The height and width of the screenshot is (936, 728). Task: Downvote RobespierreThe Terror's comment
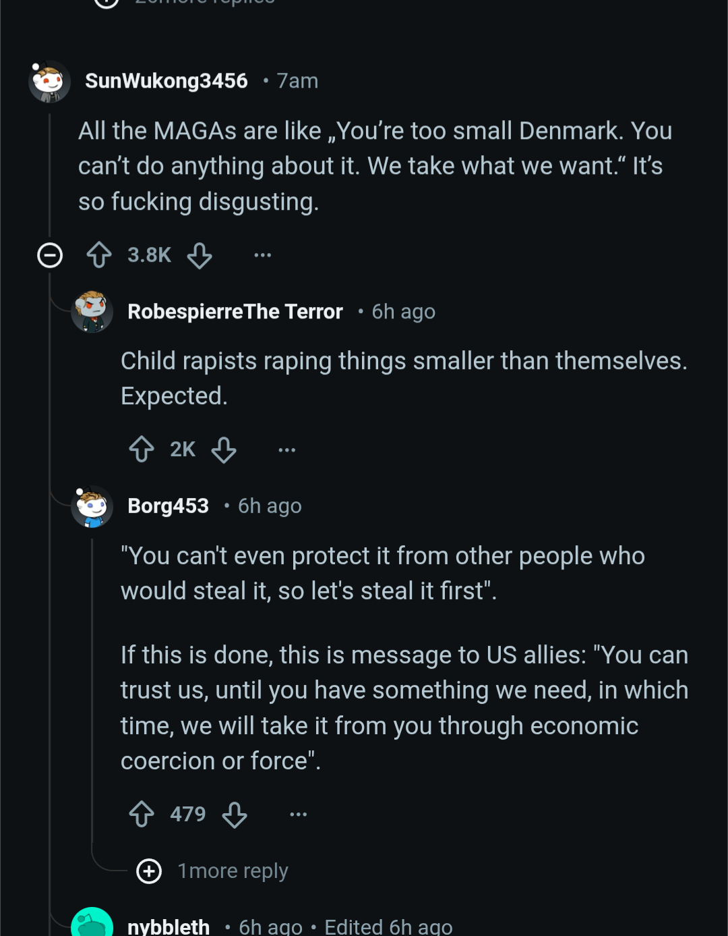click(224, 449)
